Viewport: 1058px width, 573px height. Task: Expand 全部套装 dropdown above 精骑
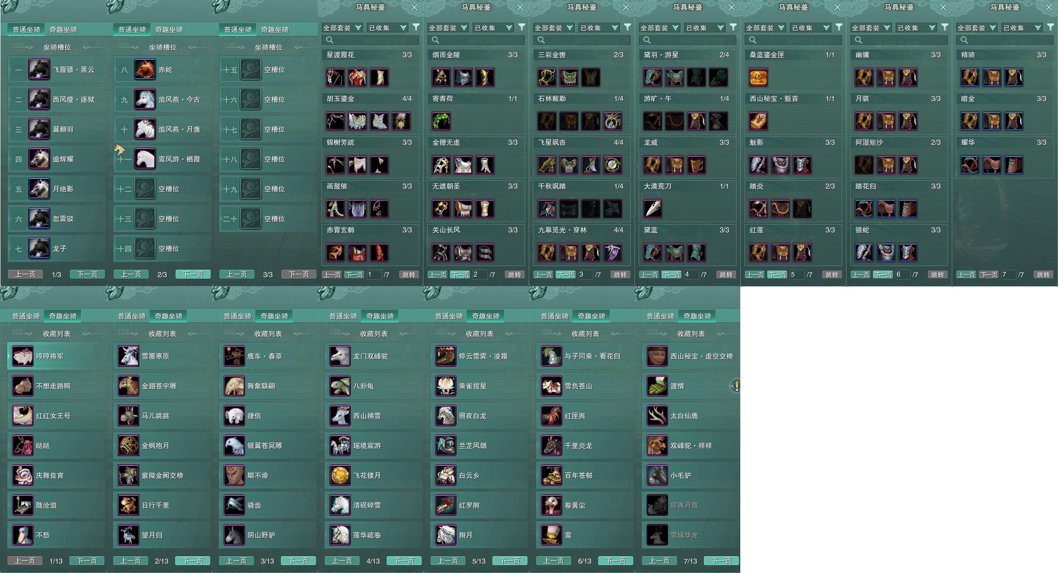pos(976,28)
